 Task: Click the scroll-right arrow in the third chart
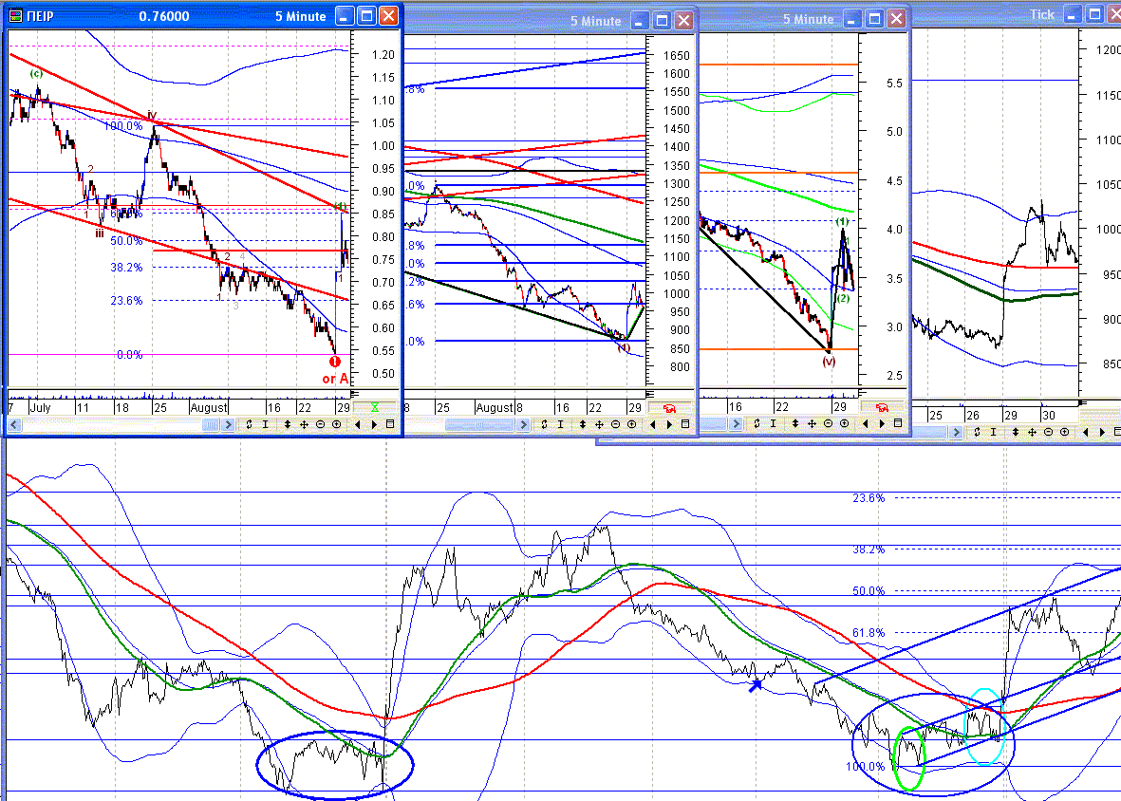[736, 423]
